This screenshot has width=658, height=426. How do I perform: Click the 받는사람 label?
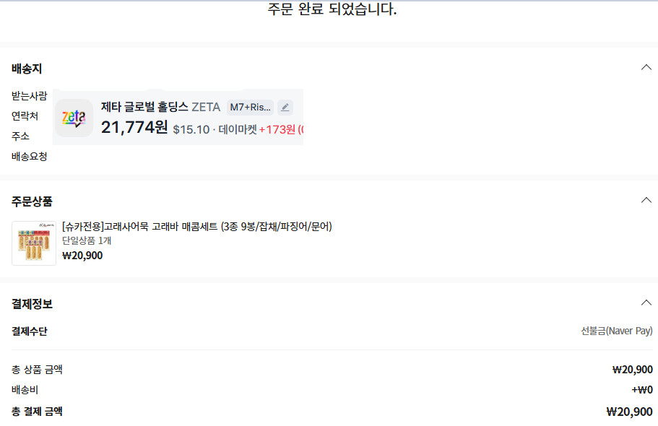pos(29,96)
